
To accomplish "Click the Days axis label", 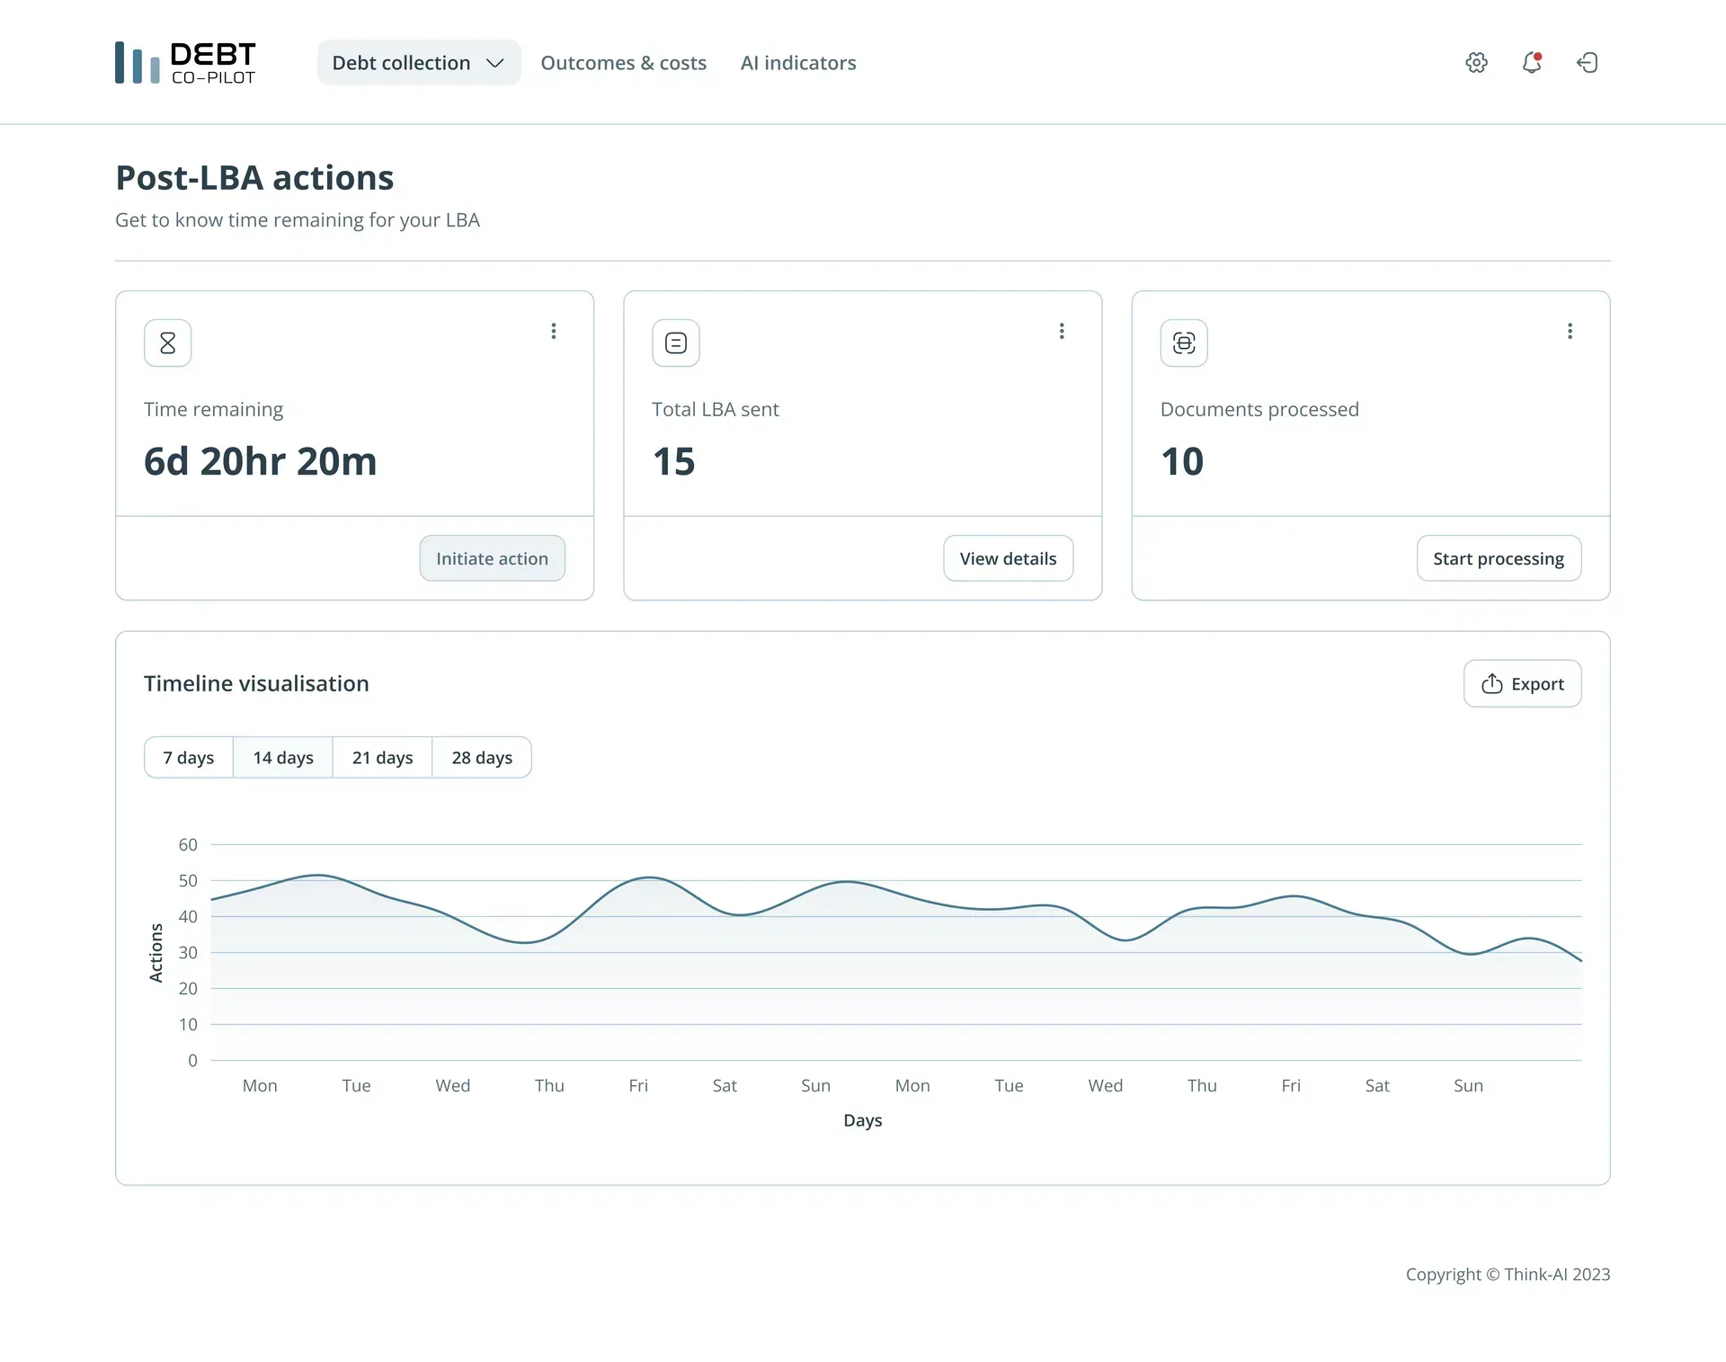I will pyautogui.click(x=863, y=1120).
